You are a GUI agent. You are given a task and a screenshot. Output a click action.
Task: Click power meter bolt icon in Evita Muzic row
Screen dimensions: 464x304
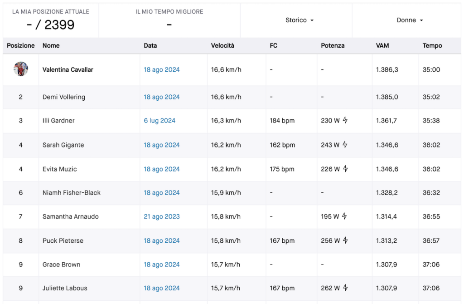point(345,169)
